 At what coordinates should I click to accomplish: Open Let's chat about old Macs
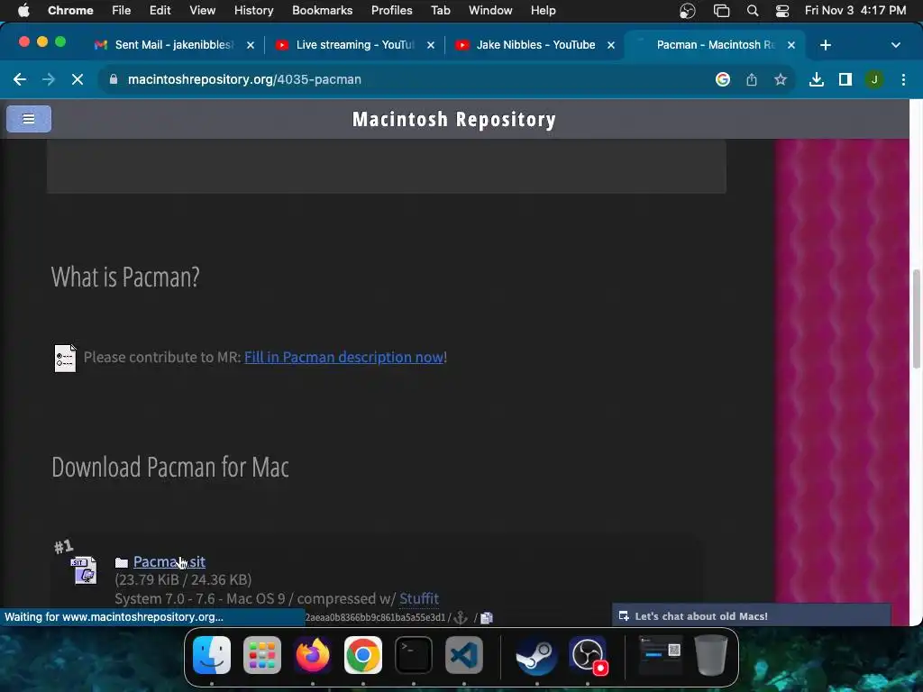tap(752, 616)
